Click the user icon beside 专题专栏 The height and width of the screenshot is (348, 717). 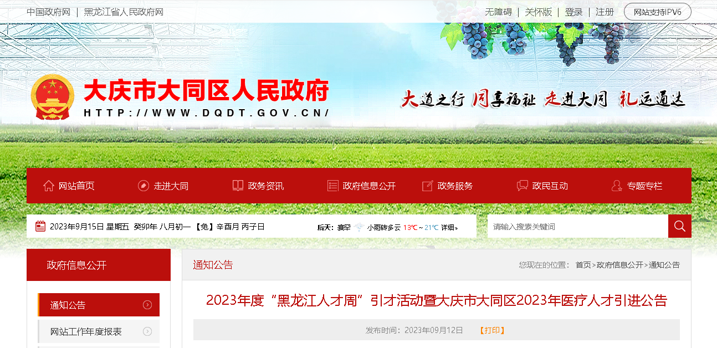pos(617,186)
